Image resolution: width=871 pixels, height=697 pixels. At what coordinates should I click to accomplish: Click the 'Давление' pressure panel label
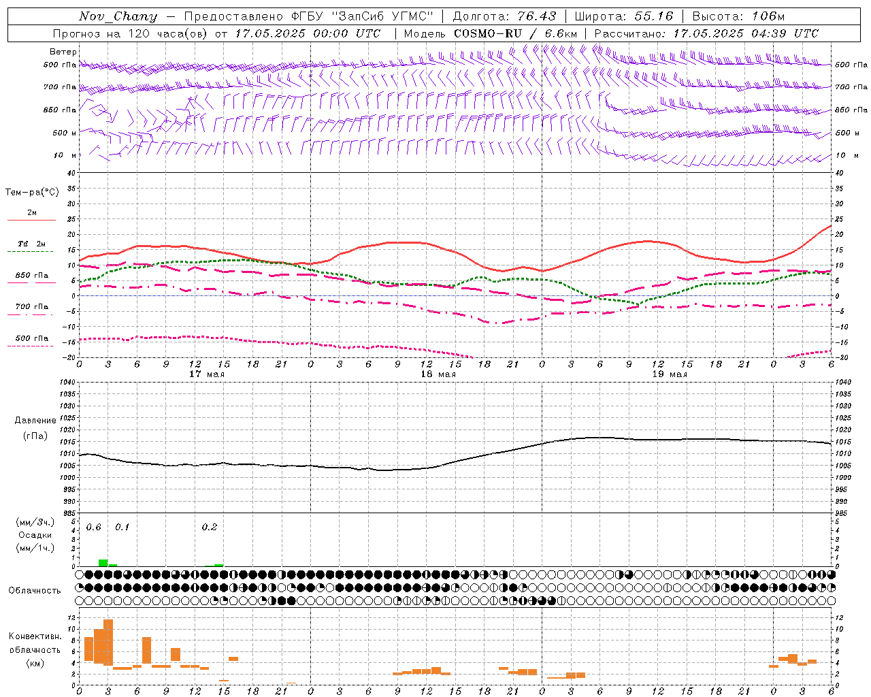pyautogui.click(x=35, y=420)
